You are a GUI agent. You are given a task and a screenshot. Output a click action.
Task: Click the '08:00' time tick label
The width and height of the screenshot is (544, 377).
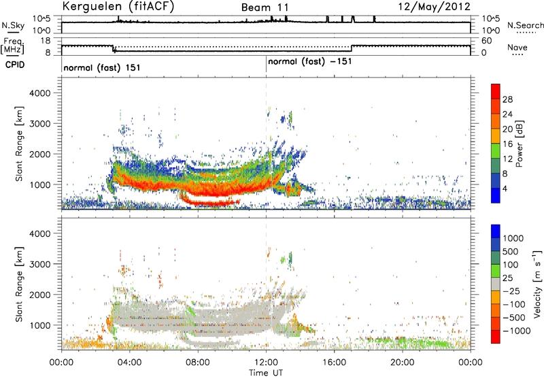point(198,363)
